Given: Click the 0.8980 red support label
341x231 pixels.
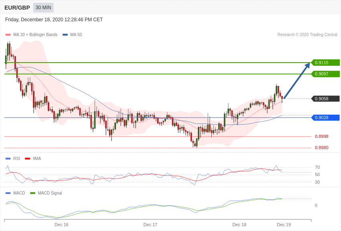Looking at the screenshot, I should tap(322, 148).
